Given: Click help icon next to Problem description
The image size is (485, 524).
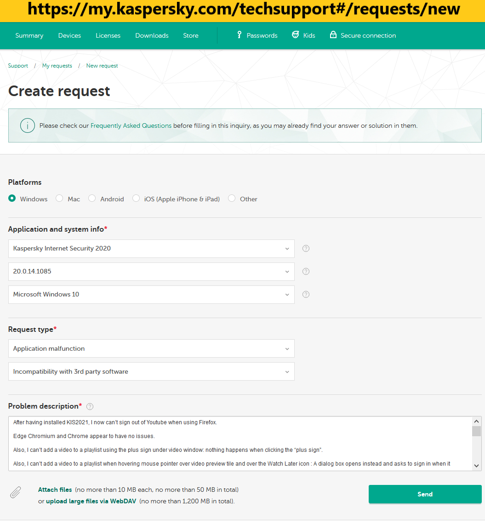Looking at the screenshot, I should pyautogui.click(x=90, y=406).
